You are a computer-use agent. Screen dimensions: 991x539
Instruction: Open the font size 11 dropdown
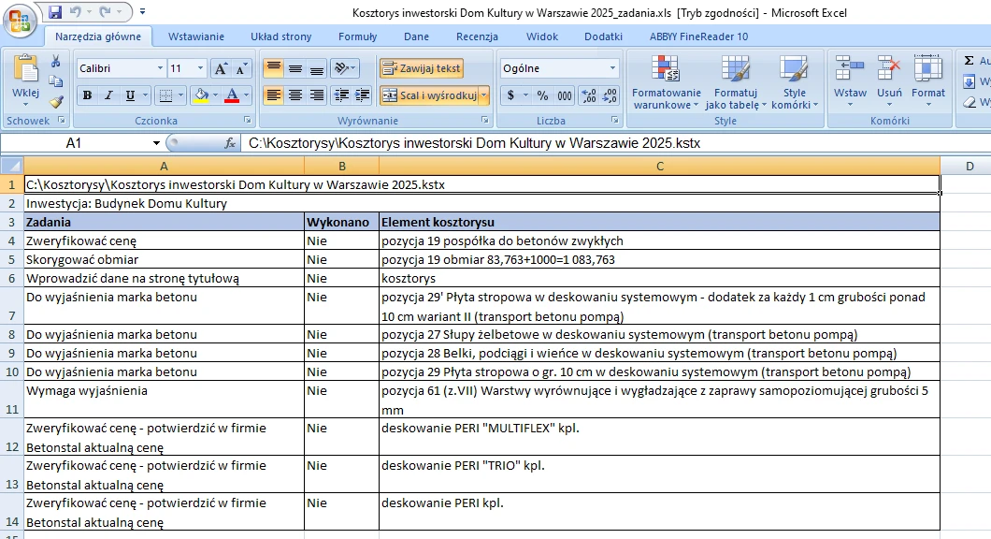[x=200, y=68]
